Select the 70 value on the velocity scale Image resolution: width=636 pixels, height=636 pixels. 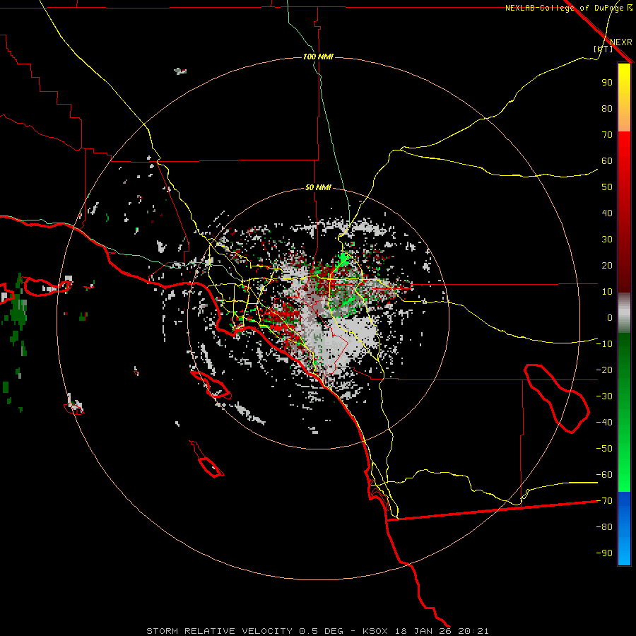(x=607, y=135)
